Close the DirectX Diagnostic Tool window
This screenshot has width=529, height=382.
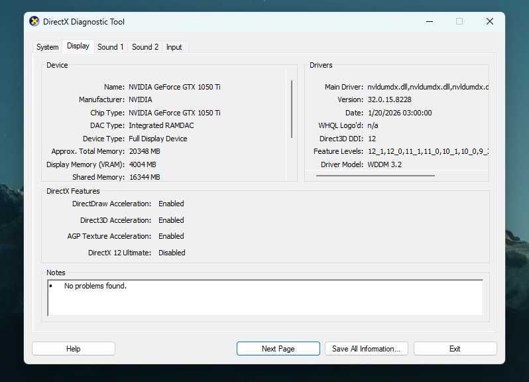coord(489,22)
